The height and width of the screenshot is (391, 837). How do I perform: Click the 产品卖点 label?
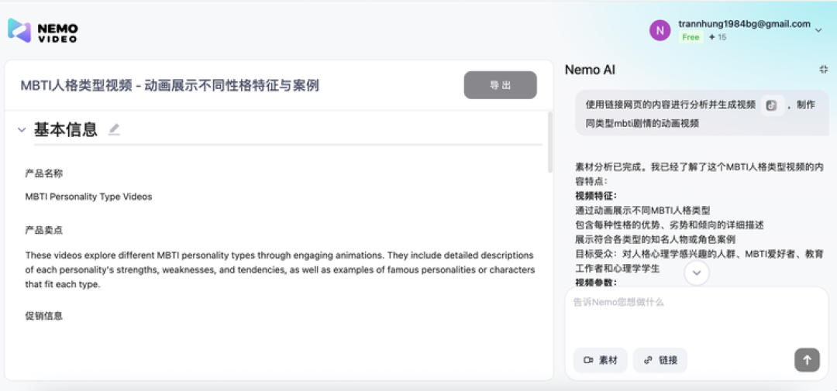(43, 231)
